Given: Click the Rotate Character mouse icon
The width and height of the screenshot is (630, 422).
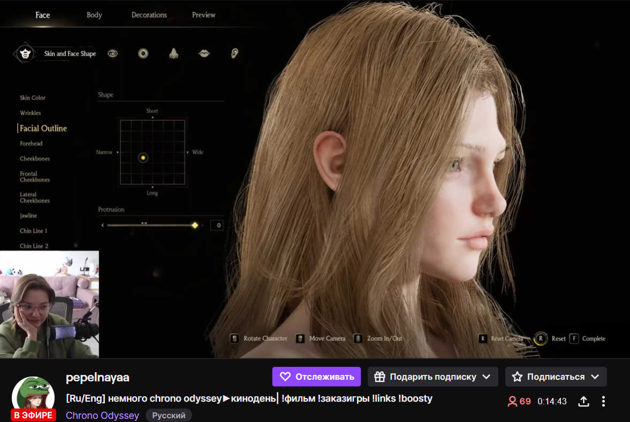Looking at the screenshot, I should pos(234,339).
